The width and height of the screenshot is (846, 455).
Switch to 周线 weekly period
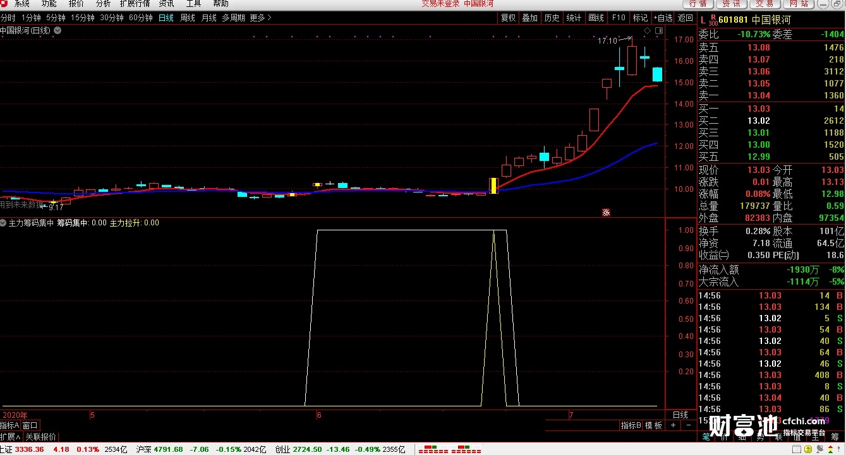[x=188, y=18]
